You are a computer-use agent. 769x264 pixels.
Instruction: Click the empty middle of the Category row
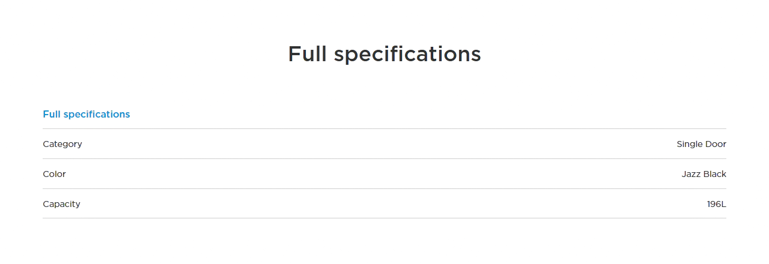pos(384,144)
